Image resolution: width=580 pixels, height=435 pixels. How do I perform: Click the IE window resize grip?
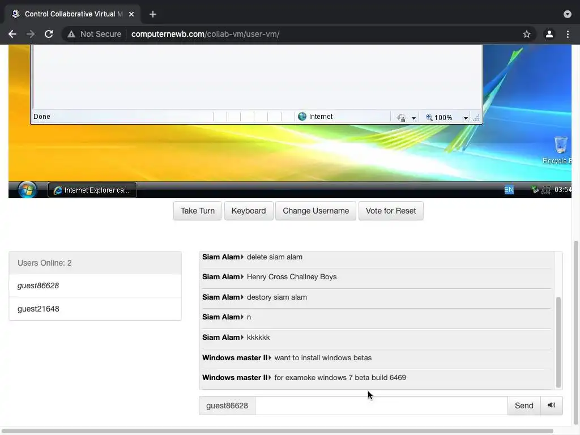pos(476,118)
